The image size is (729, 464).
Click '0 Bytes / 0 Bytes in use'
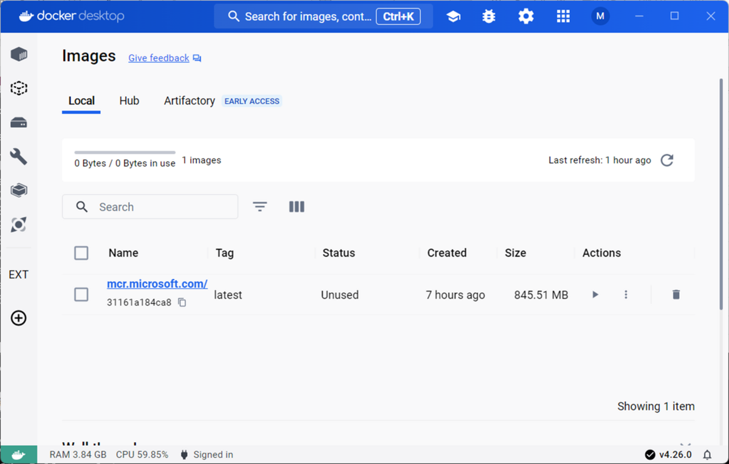tap(125, 163)
